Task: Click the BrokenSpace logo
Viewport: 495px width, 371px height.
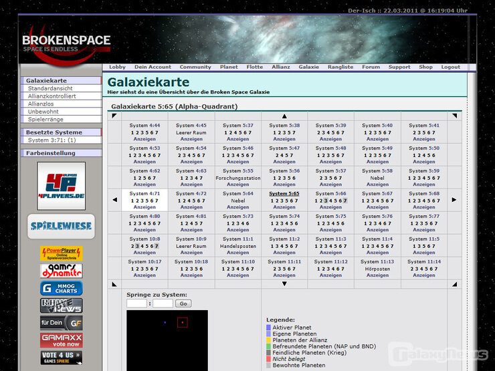Action: pyautogui.click(x=66, y=44)
